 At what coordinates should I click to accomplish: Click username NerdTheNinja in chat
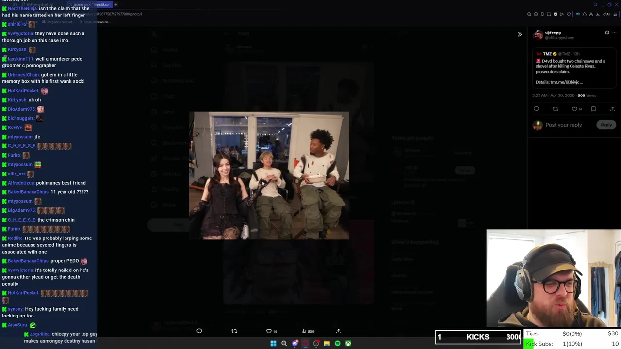click(21, 9)
